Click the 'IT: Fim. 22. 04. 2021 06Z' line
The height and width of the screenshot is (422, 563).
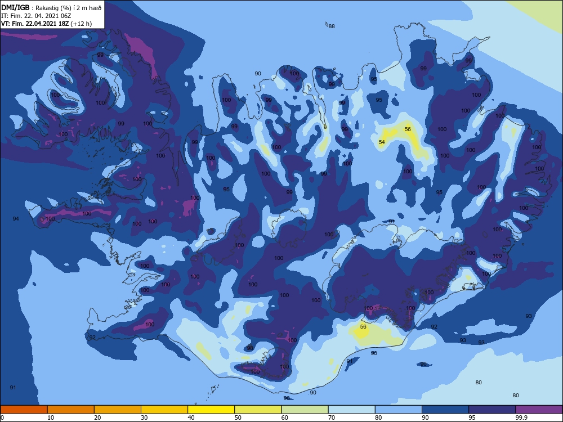[x=35, y=16]
